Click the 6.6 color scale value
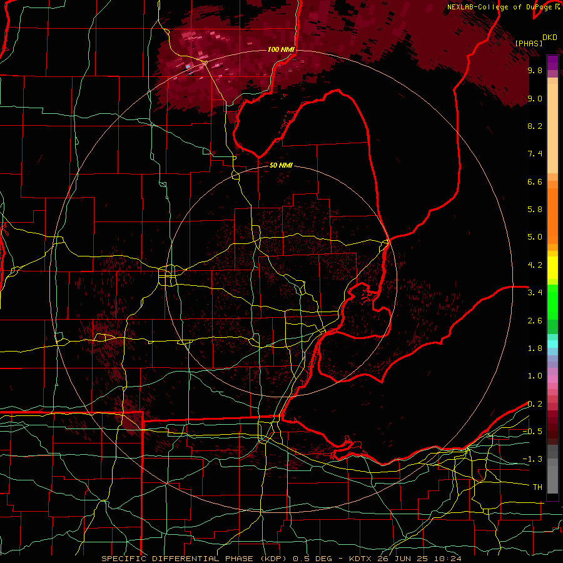The height and width of the screenshot is (563, 563). (x=535, y=181)
